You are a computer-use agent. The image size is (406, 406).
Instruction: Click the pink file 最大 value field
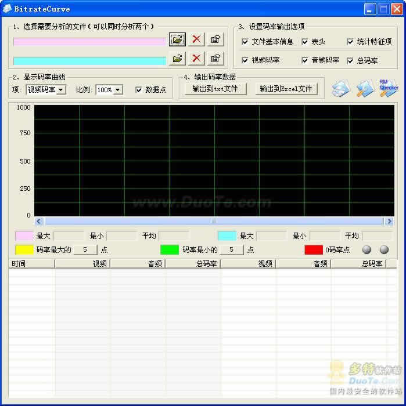click(x=69, y=236)
